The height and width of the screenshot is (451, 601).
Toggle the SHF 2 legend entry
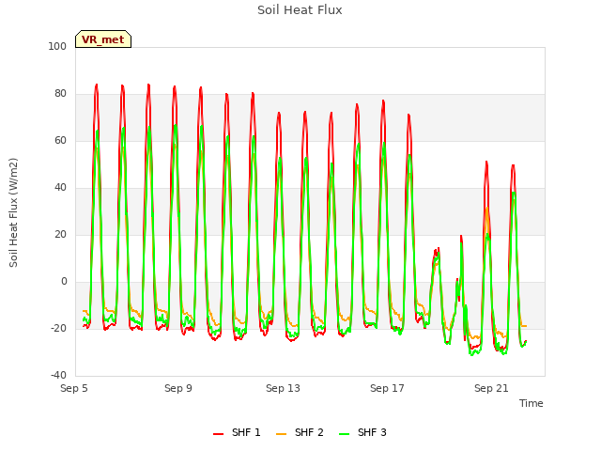click(x=300, y=432)
